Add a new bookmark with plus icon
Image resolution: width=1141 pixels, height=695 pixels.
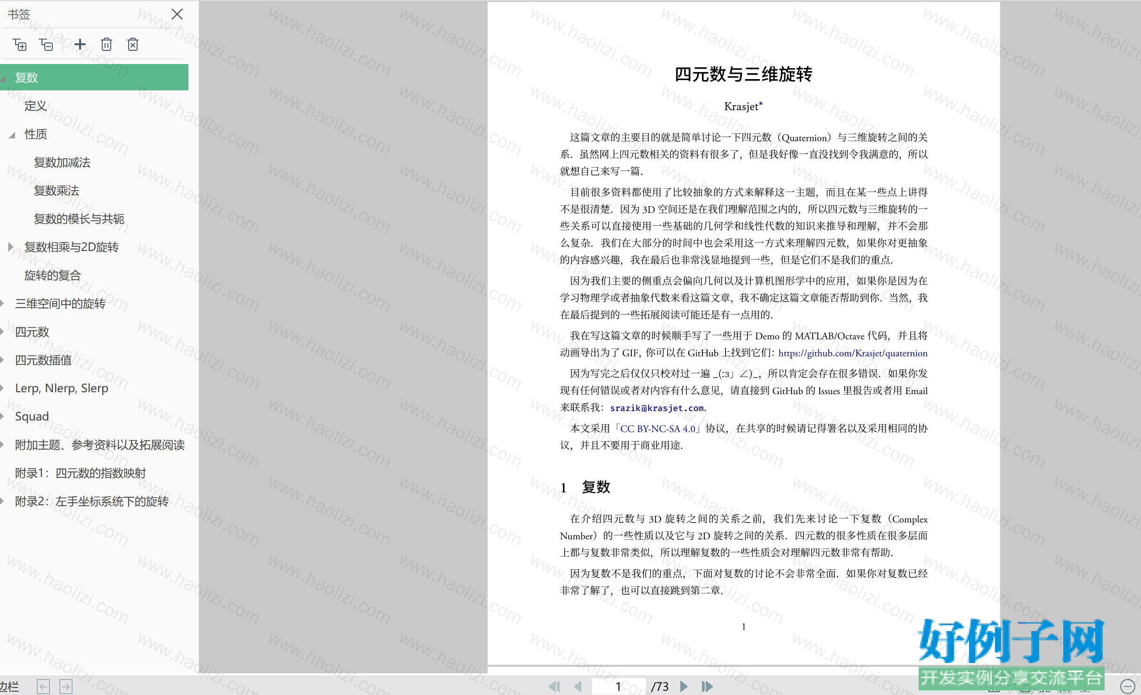pos(80,45)
